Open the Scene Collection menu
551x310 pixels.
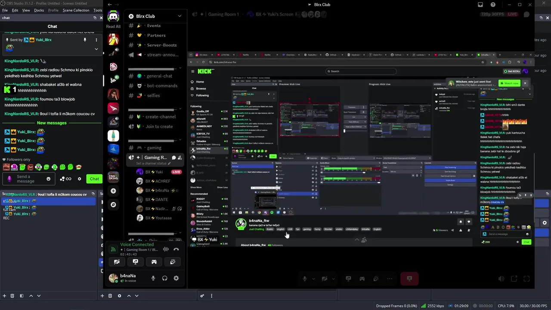(76, 10)
